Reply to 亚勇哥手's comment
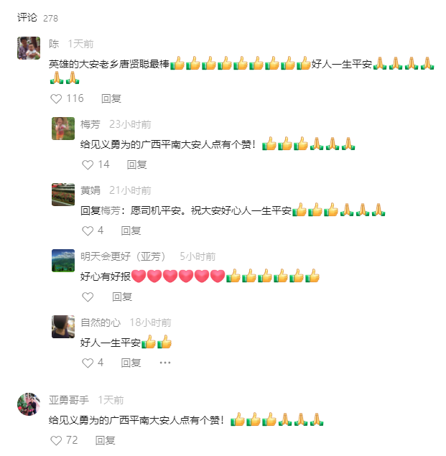The height and width of the screenshot is (456, 446). (x=106, y=441)
